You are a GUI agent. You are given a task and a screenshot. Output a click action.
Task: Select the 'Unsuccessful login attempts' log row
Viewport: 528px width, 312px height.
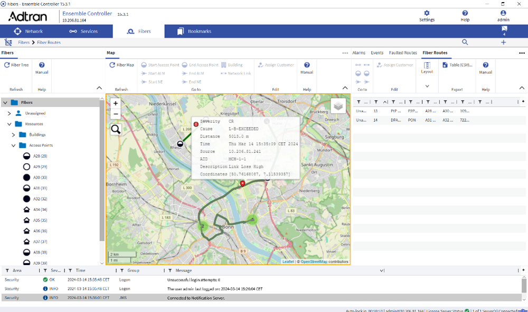(x=261, y=280)
